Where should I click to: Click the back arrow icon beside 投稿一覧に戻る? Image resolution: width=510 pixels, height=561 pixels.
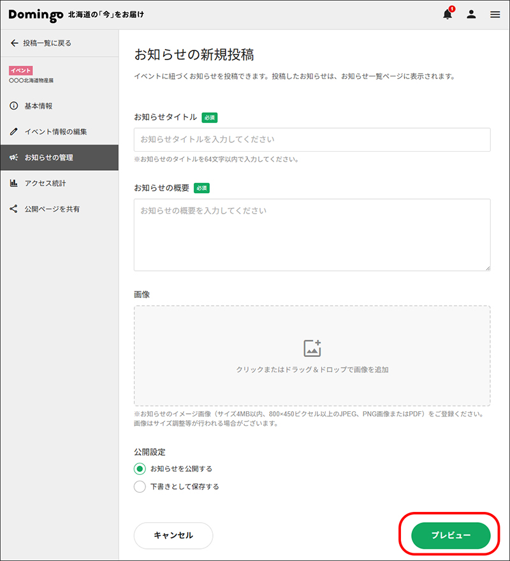(x=14, y=43)
